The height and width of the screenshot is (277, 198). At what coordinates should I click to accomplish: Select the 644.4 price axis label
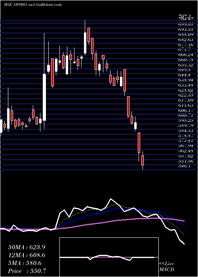click(x=185, y=75)
